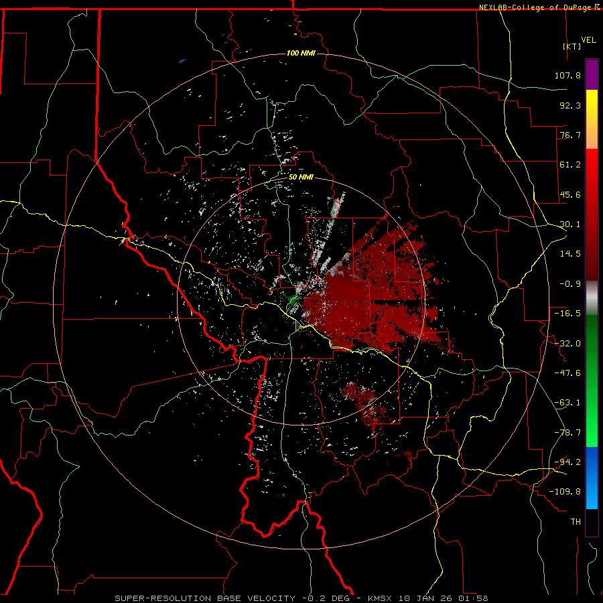Screen dimensions: 603x603
Task: Click the 50 NMI range ring label
Action: click(301, 177)
